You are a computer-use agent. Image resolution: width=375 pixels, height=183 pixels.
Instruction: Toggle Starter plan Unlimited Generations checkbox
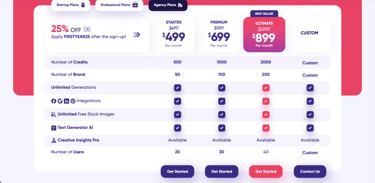pyautogui.click(x=178, y=88)
